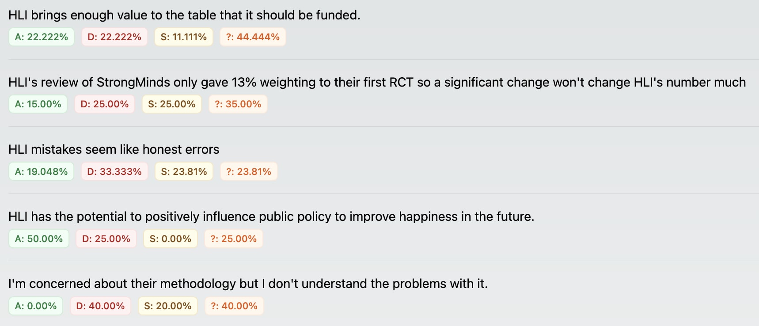Select the 'D: 25.00%' badge under StrongMinds statement
This screenshot has height=326, width=759.
coord(105,104)
